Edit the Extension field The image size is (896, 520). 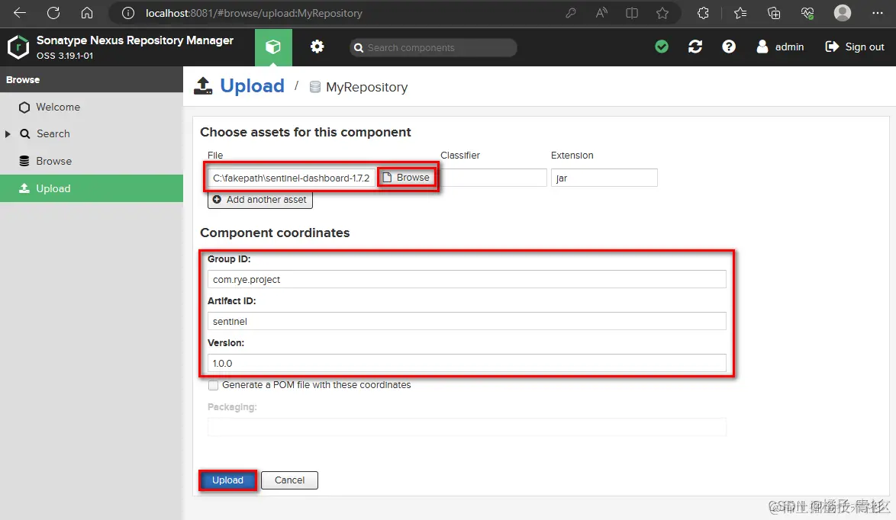(x=604, y=178)
